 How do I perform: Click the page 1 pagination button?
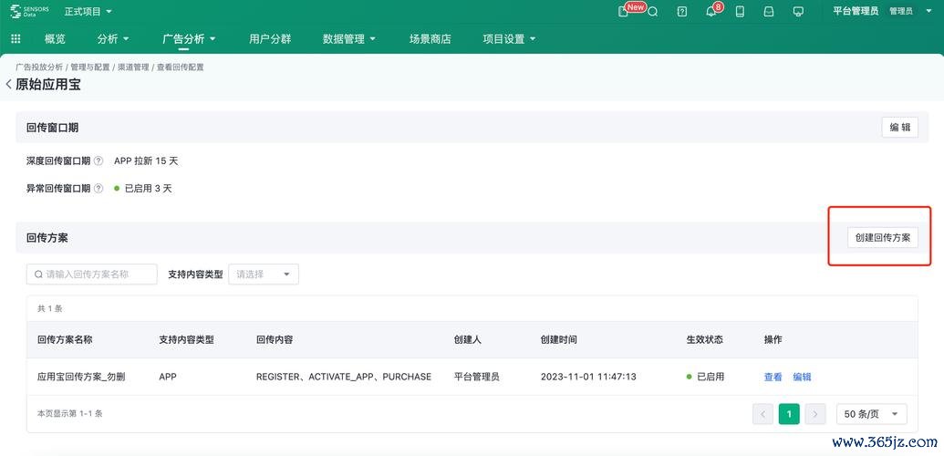pos(789,414)
